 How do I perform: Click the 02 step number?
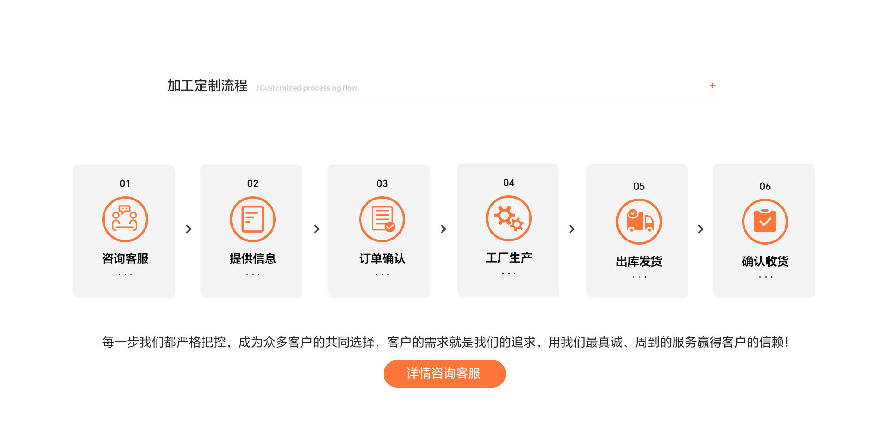tap(252, 183)
